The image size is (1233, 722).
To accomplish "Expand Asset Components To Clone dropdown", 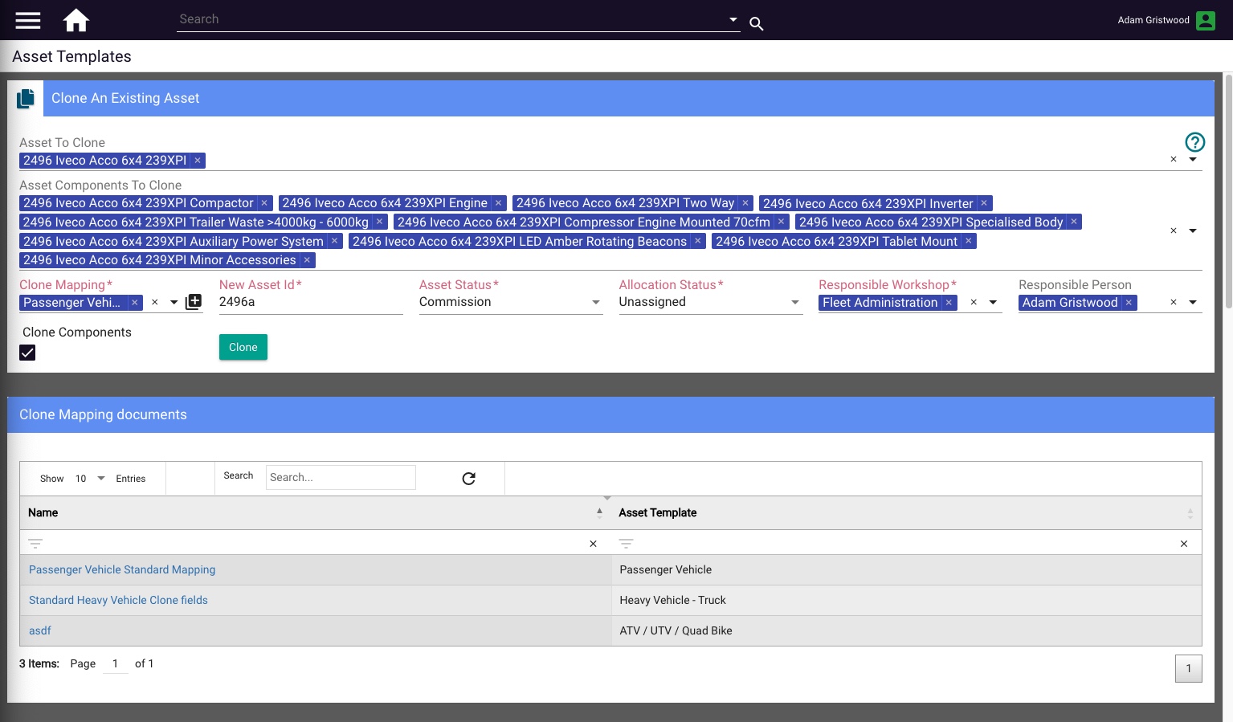I will coord(1193,230).
